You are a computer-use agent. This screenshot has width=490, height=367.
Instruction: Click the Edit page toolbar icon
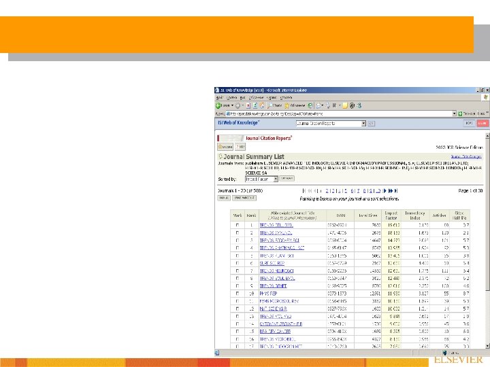tap(334, 105)
